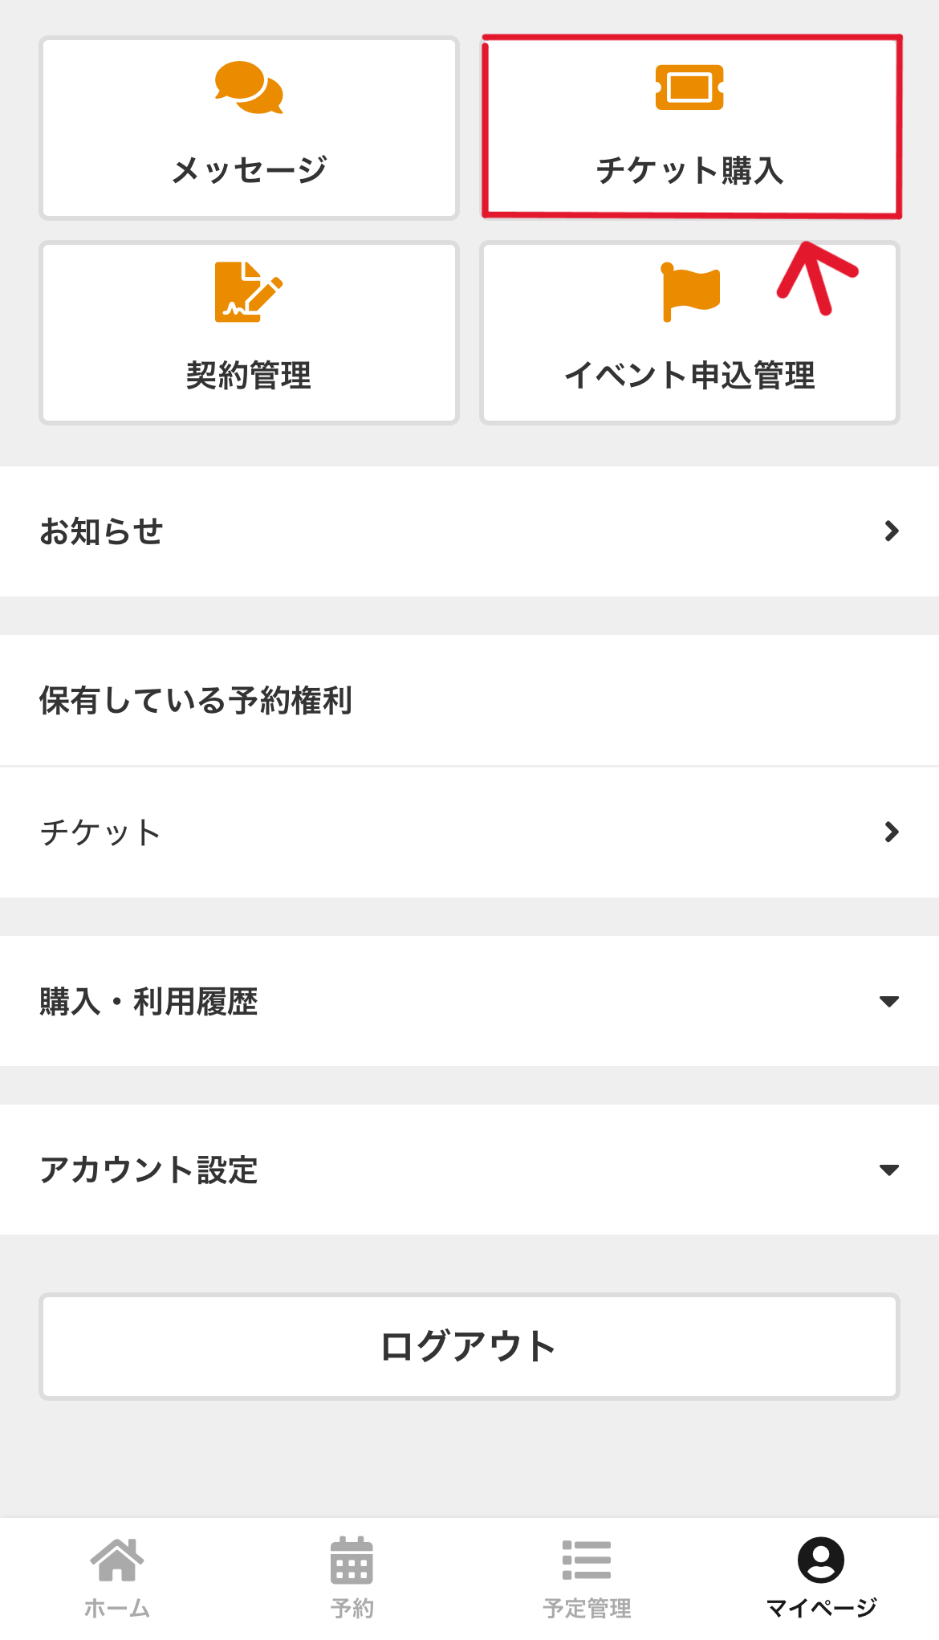
Task: Expand the 購入・利用履歴 dropdown arrow
Action: pos(889,1001)
